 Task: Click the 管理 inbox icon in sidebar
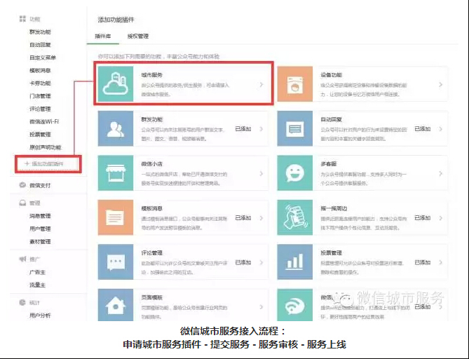(22, 203)
